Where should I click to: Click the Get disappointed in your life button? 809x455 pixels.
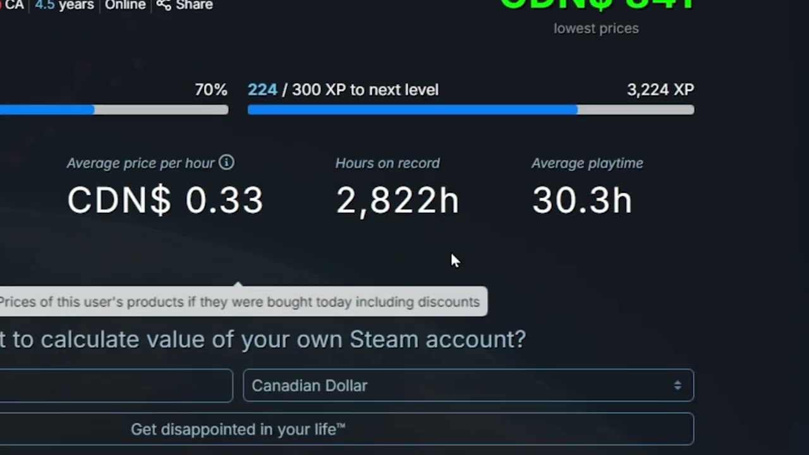point(347,429)
